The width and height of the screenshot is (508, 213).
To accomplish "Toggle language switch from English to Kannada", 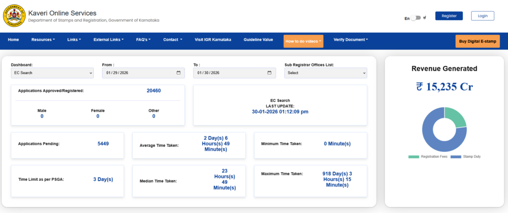I will pos(416,18).
